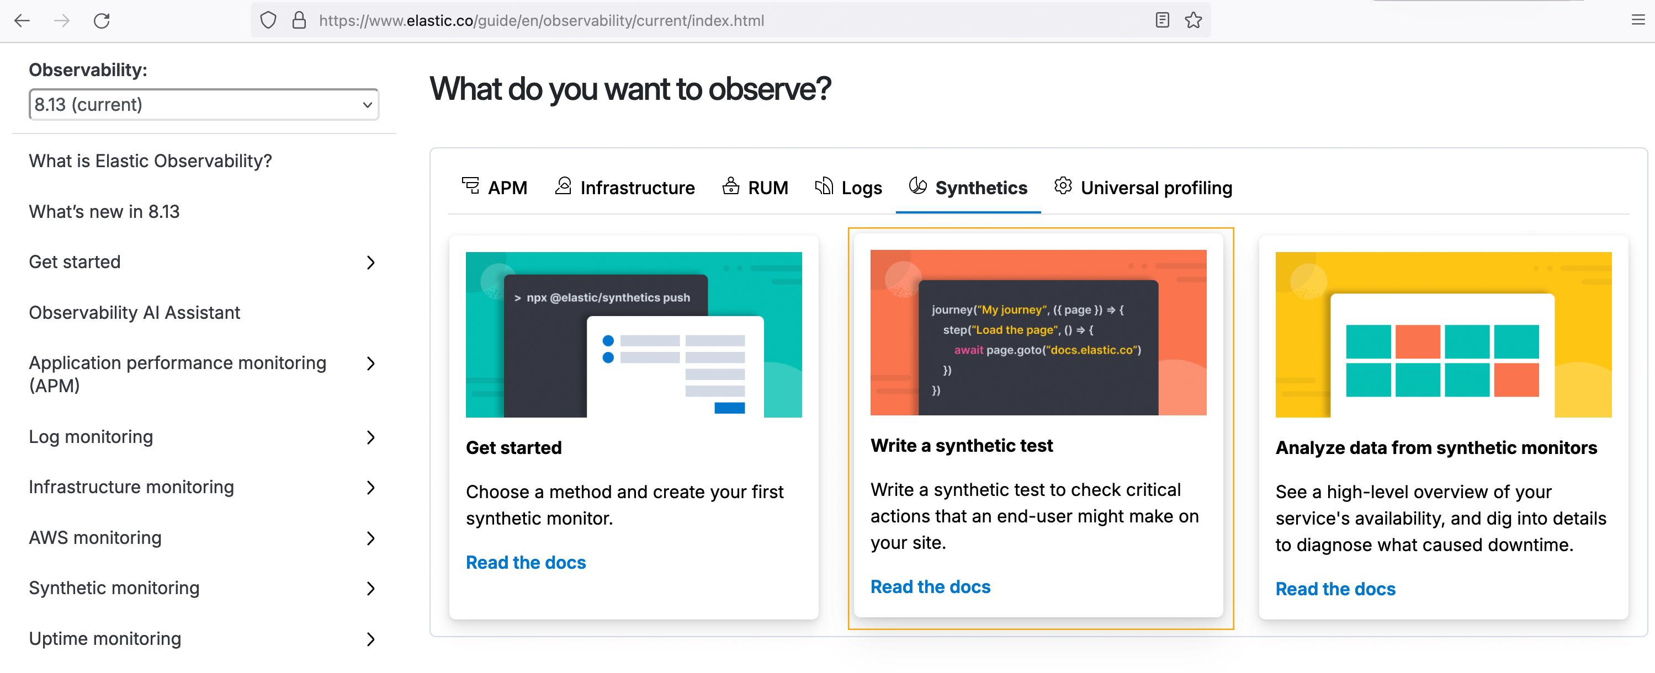Open What is Elastic Observability? link

coord(150,161)
